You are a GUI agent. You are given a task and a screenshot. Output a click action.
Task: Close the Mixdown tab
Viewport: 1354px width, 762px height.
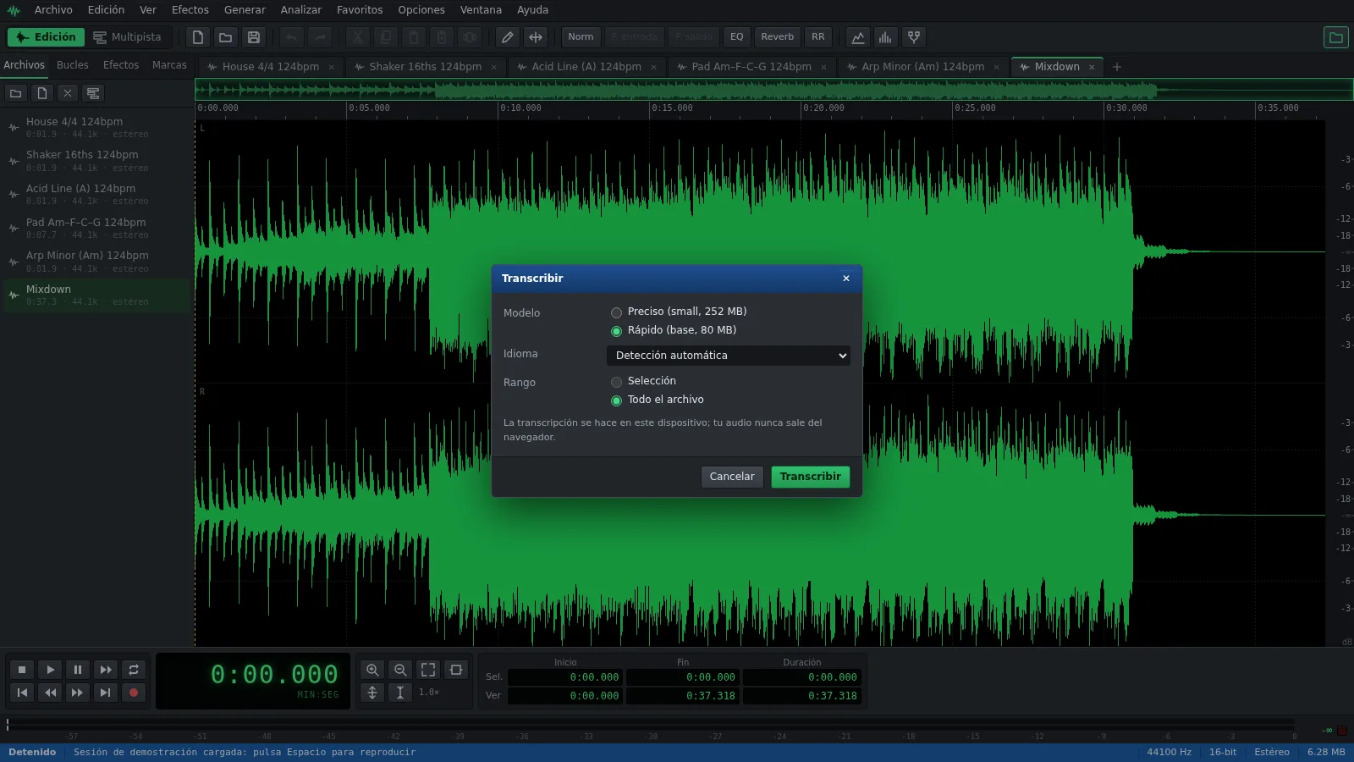coord(1092,67)
